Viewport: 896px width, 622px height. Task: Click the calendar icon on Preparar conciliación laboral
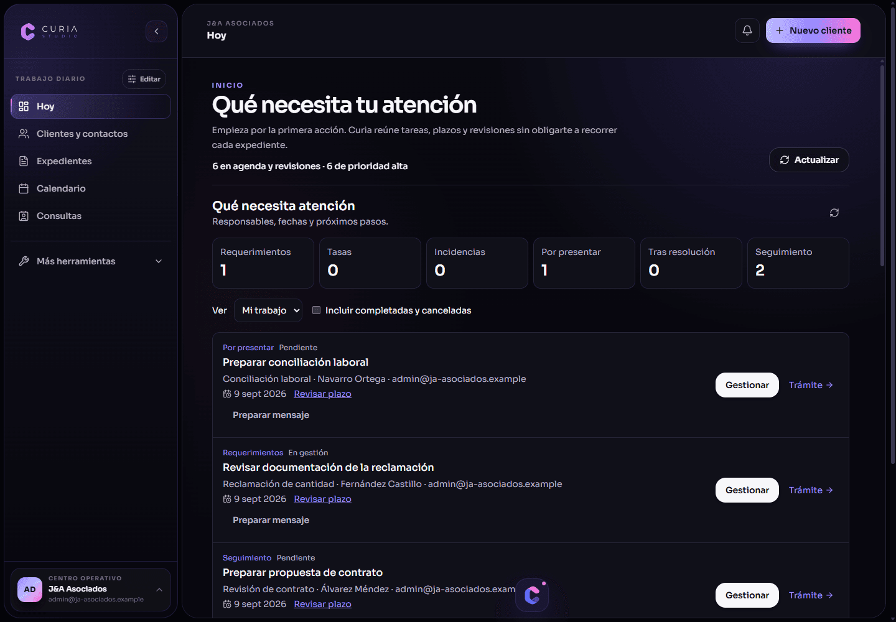coord(227,394)
